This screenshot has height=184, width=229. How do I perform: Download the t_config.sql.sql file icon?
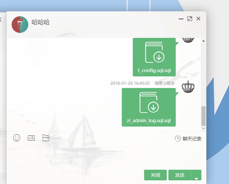[155, 52]
